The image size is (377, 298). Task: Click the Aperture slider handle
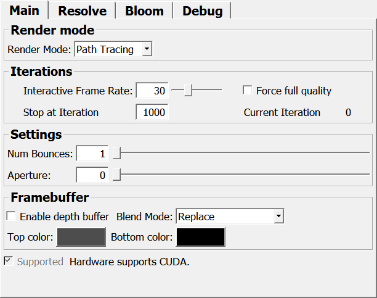[116, 175]
